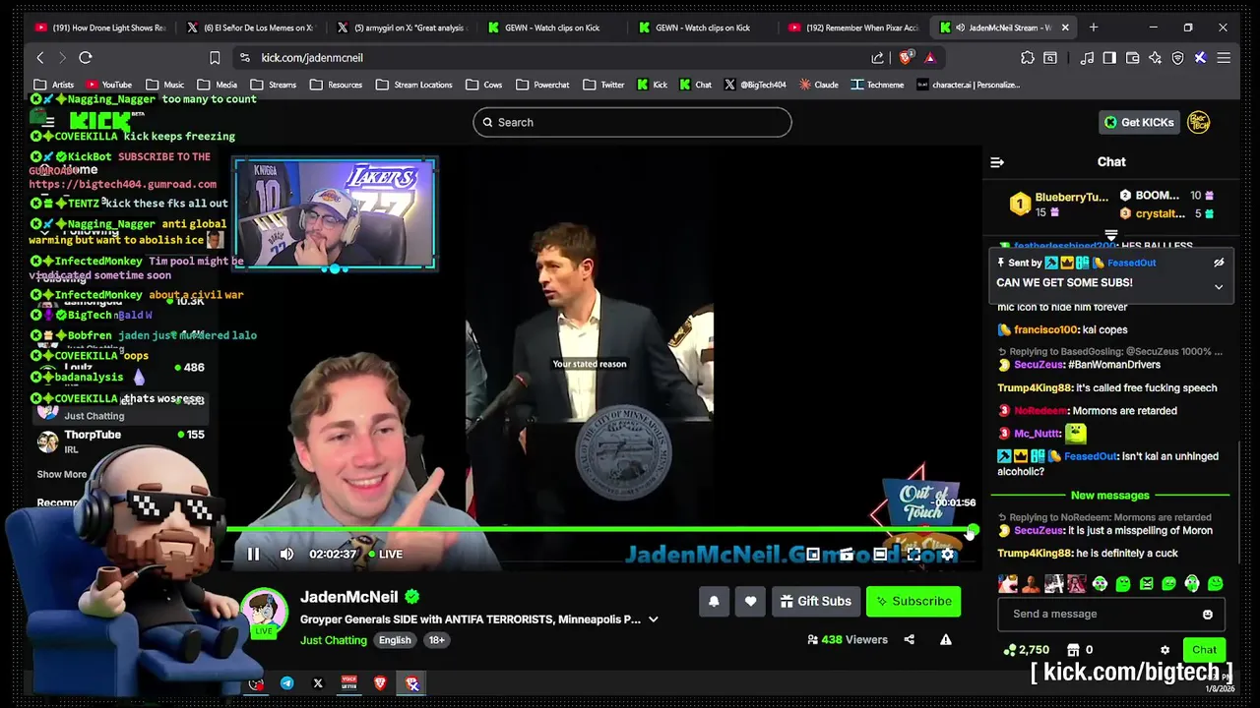Seek on the green stream progress bar

(x=598, y=530)
